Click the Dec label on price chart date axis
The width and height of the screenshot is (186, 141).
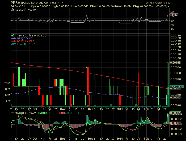91,109
